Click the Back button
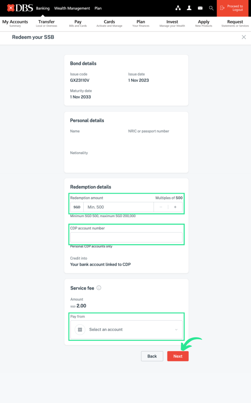Viewport: 251px width, 403px height. click(152, 356)
